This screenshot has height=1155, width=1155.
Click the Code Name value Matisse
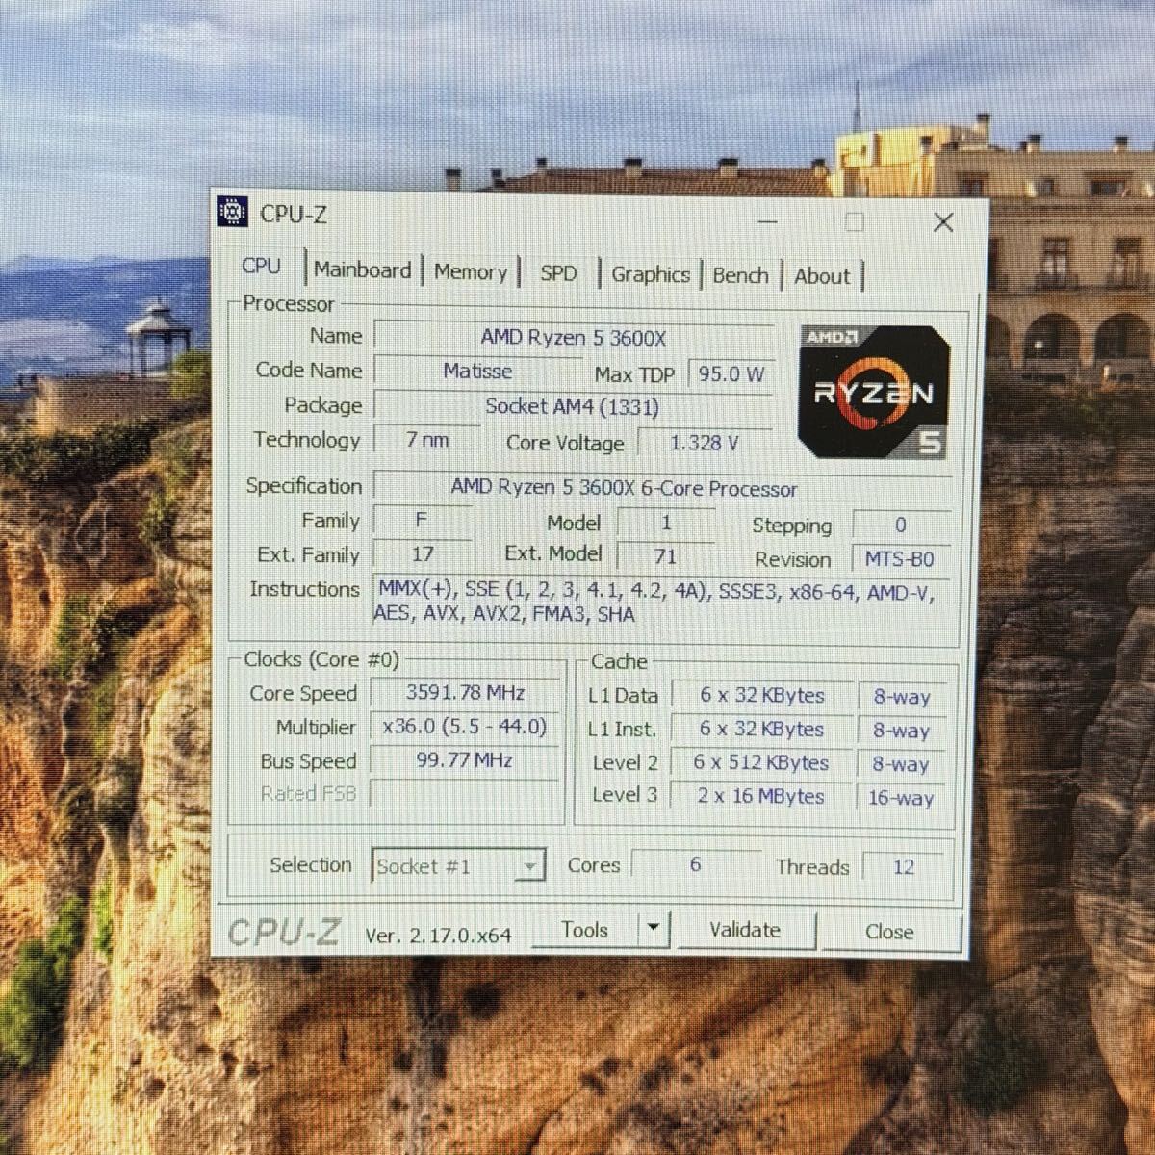pos(477,372)
